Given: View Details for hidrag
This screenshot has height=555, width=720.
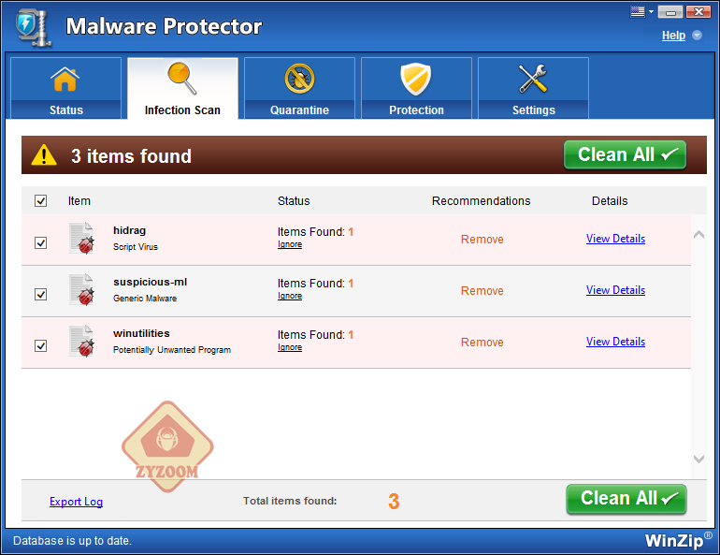Looking at the screenshot, I should click(x=615, y=239).
